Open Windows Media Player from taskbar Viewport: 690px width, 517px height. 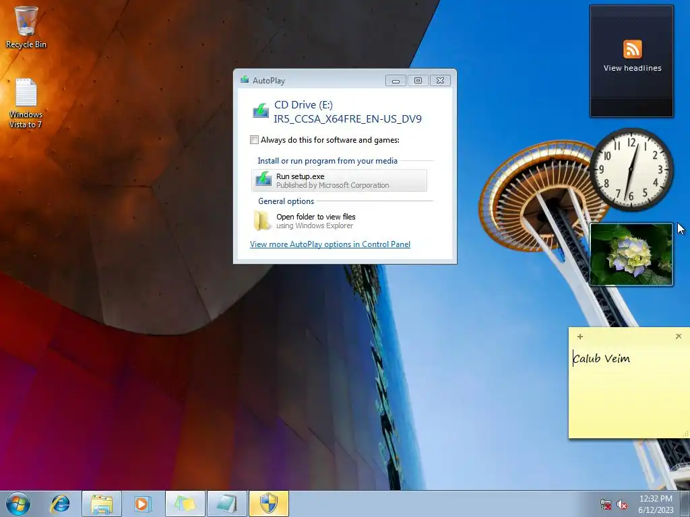point(143,504)
